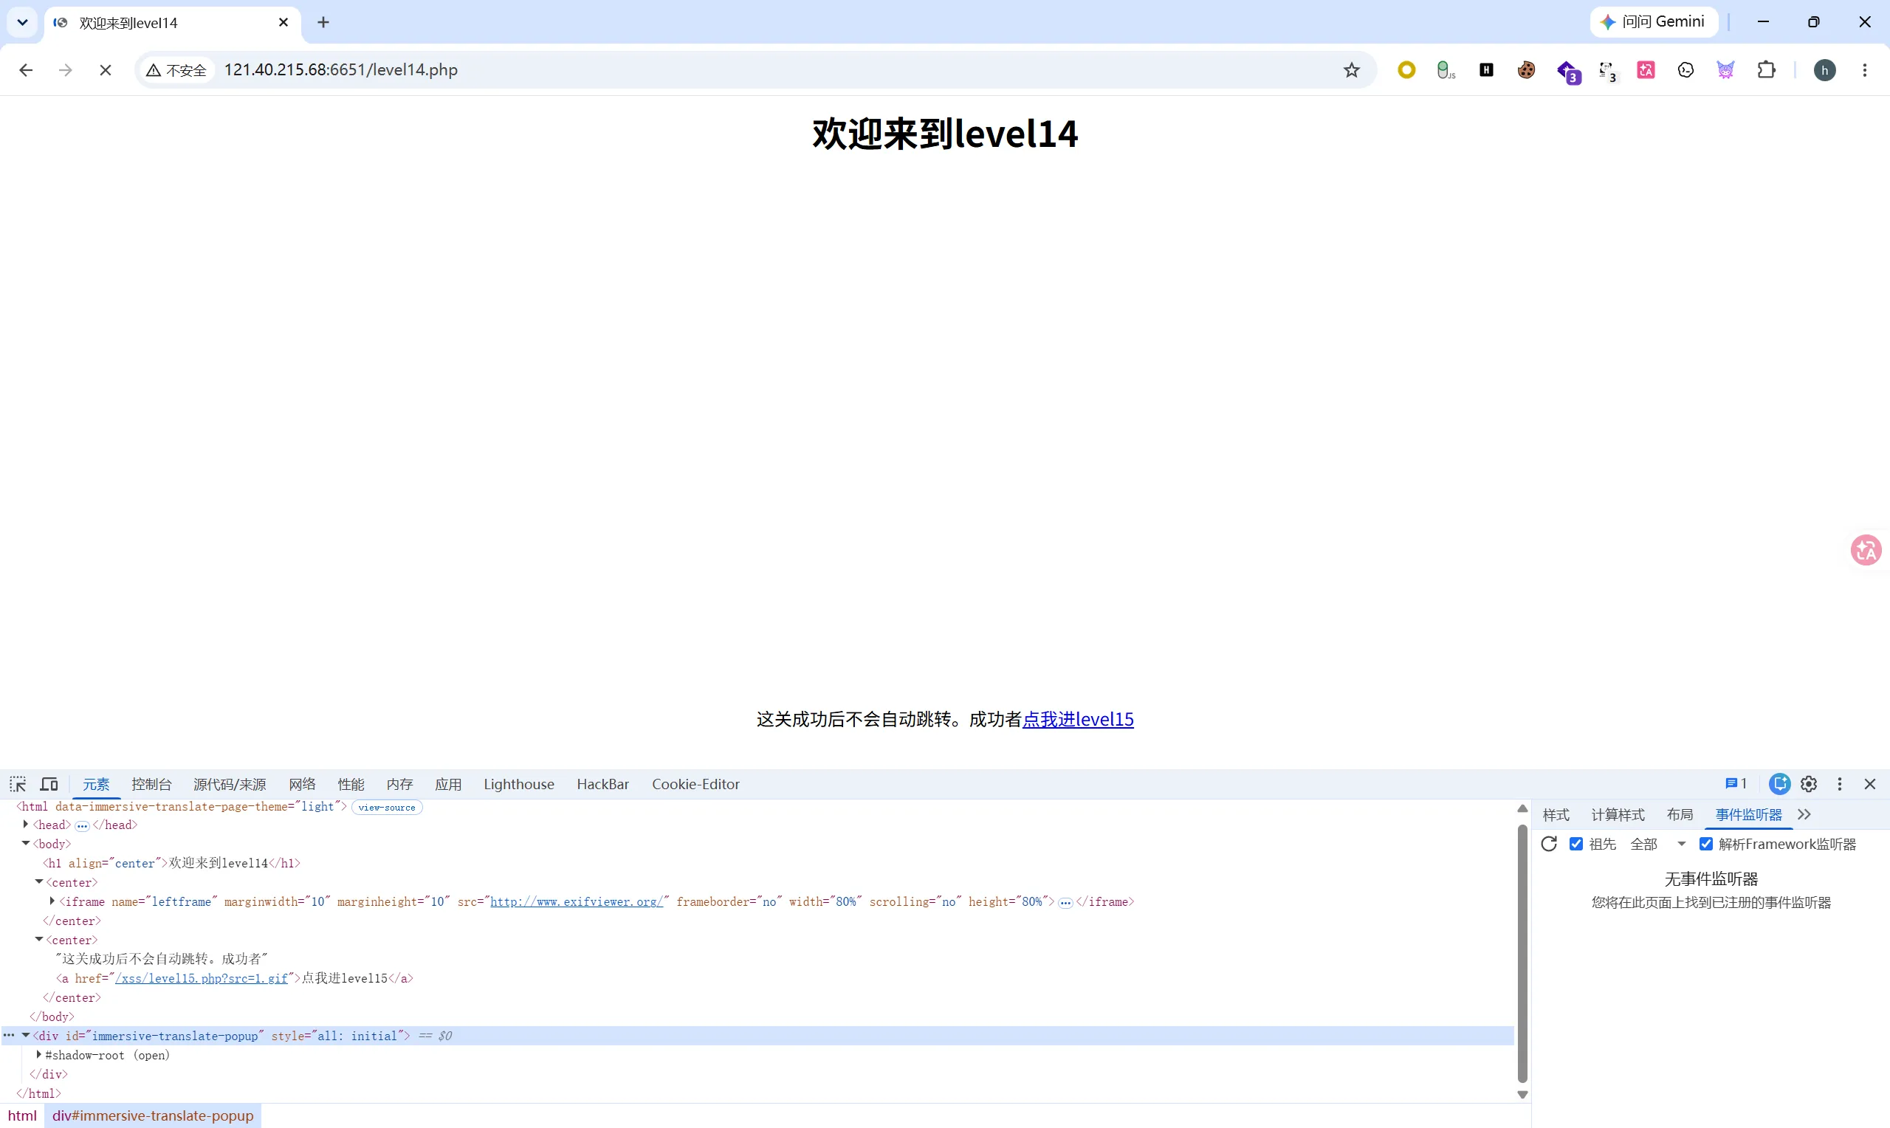
Task: Expand the head element node
Action: click(x=25, y=825)
